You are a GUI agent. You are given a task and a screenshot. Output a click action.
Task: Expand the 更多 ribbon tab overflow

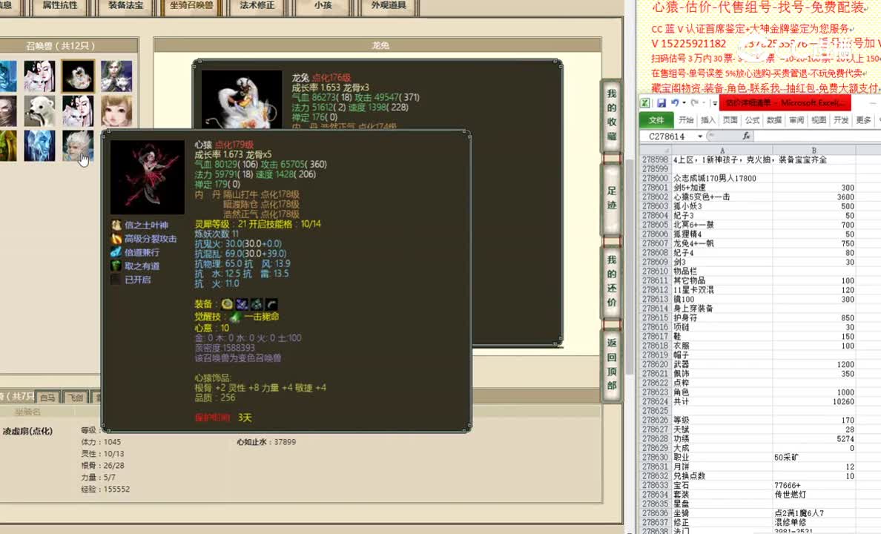pyautogui.click(x=863, y=119)
